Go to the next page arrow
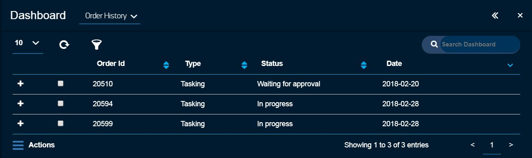532x158 pixels. click(511, 145)
